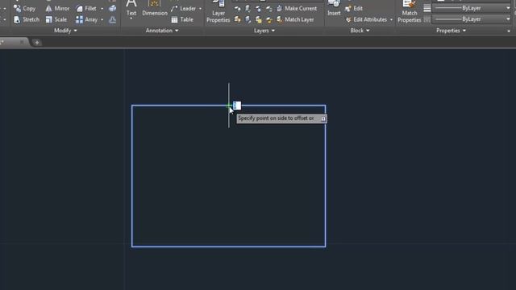The image size is (516, 290).
Task: Open the Leader dropdown arrow
Action: pyautogui.click(x=200, y=9)
